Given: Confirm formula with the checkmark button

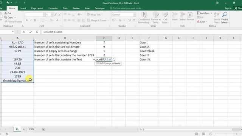Looking at the screenshot, I should [x=30, y=32].
